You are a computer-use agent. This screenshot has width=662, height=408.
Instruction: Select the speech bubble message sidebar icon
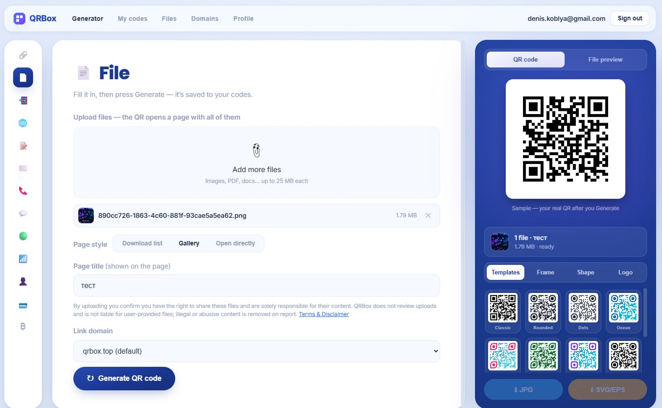(23, 213)
